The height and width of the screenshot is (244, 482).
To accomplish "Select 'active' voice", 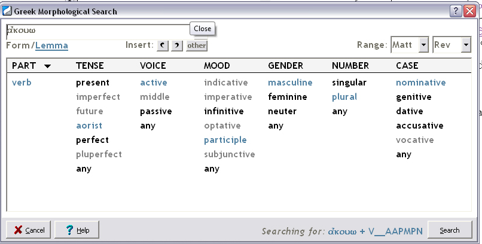I will [x=154, y=83].
